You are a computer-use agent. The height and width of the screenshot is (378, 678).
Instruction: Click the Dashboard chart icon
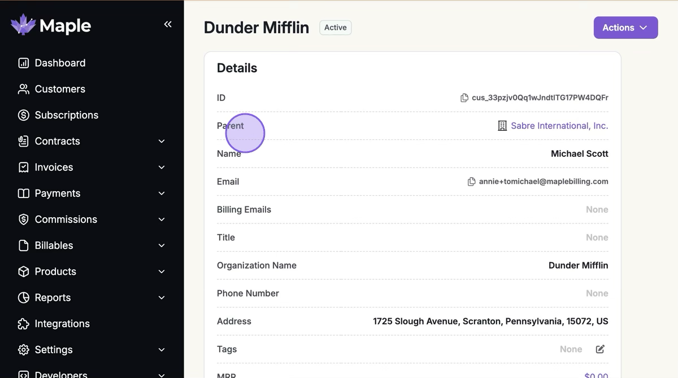23,63
